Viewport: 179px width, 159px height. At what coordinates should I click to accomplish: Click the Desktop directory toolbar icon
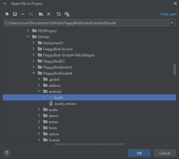tap(15, 14)
